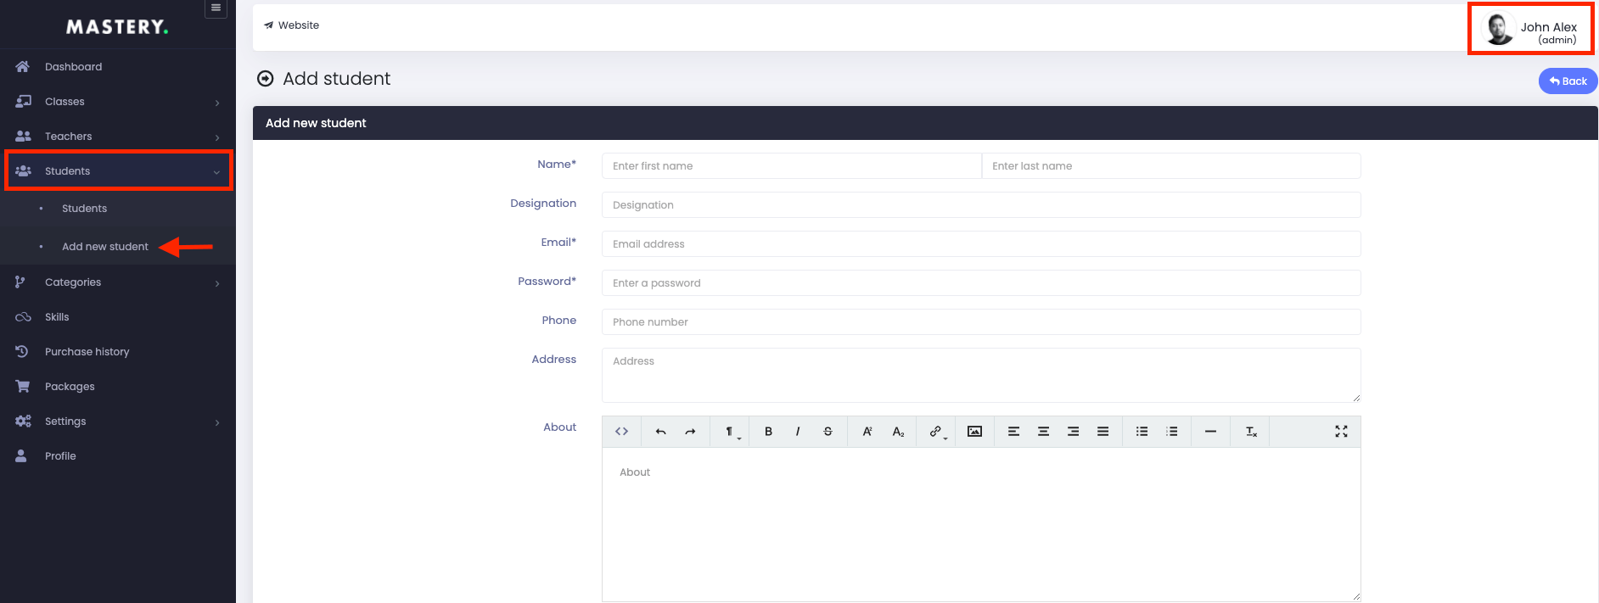Toggle fullscreen mode for About editor

[x=1341, y=432]
